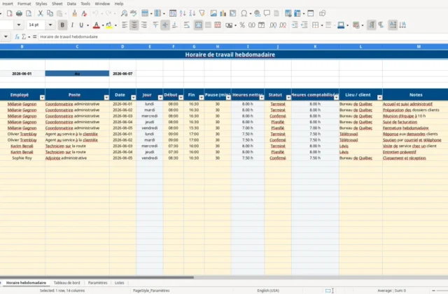Open the Format menu
The image size is (448, 294).
[24, 3]
